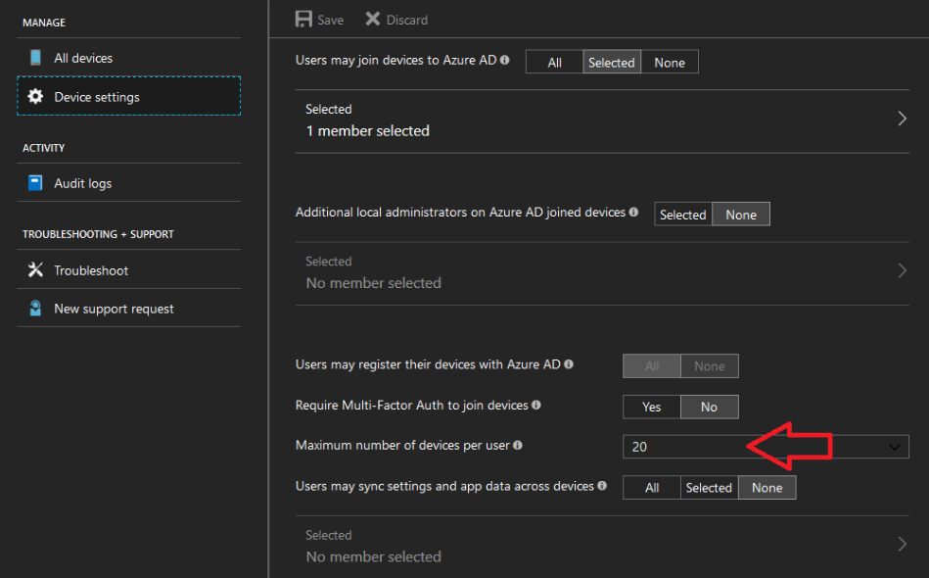Set Require Multi-Factor Auth to Yes
Screen dimensions: 929x578
pos(652,407)
